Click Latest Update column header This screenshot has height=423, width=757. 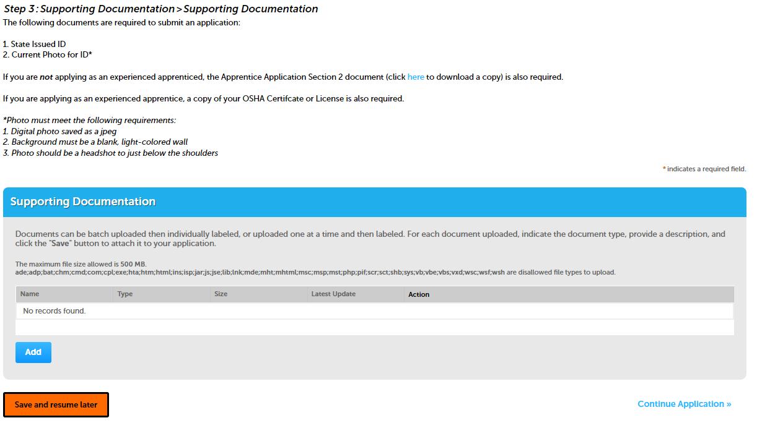pyautogui.click(x=333, y=294)
